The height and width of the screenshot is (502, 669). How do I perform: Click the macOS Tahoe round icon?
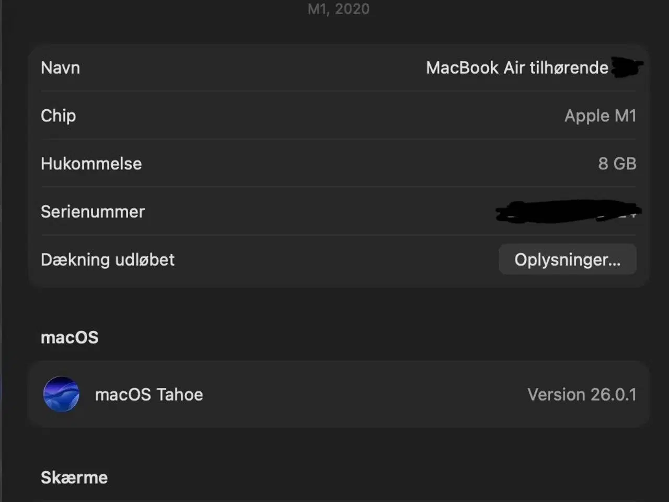click(x=61, y=394)
